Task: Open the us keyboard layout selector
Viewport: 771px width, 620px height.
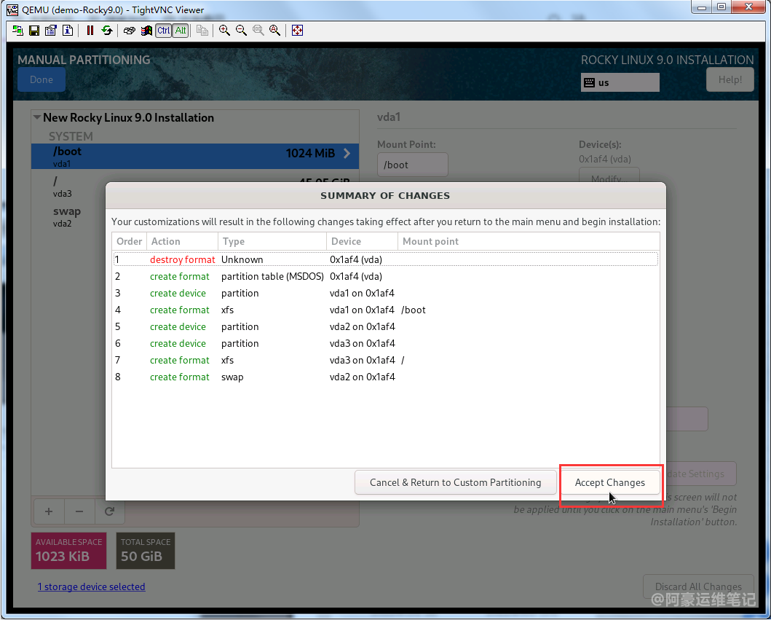Action: click(620, 82)
